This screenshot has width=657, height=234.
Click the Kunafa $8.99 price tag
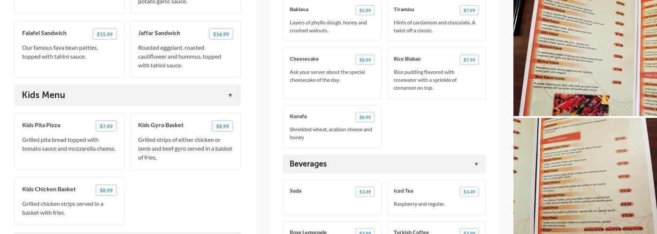pyautogui.click(x=365, y=117)
